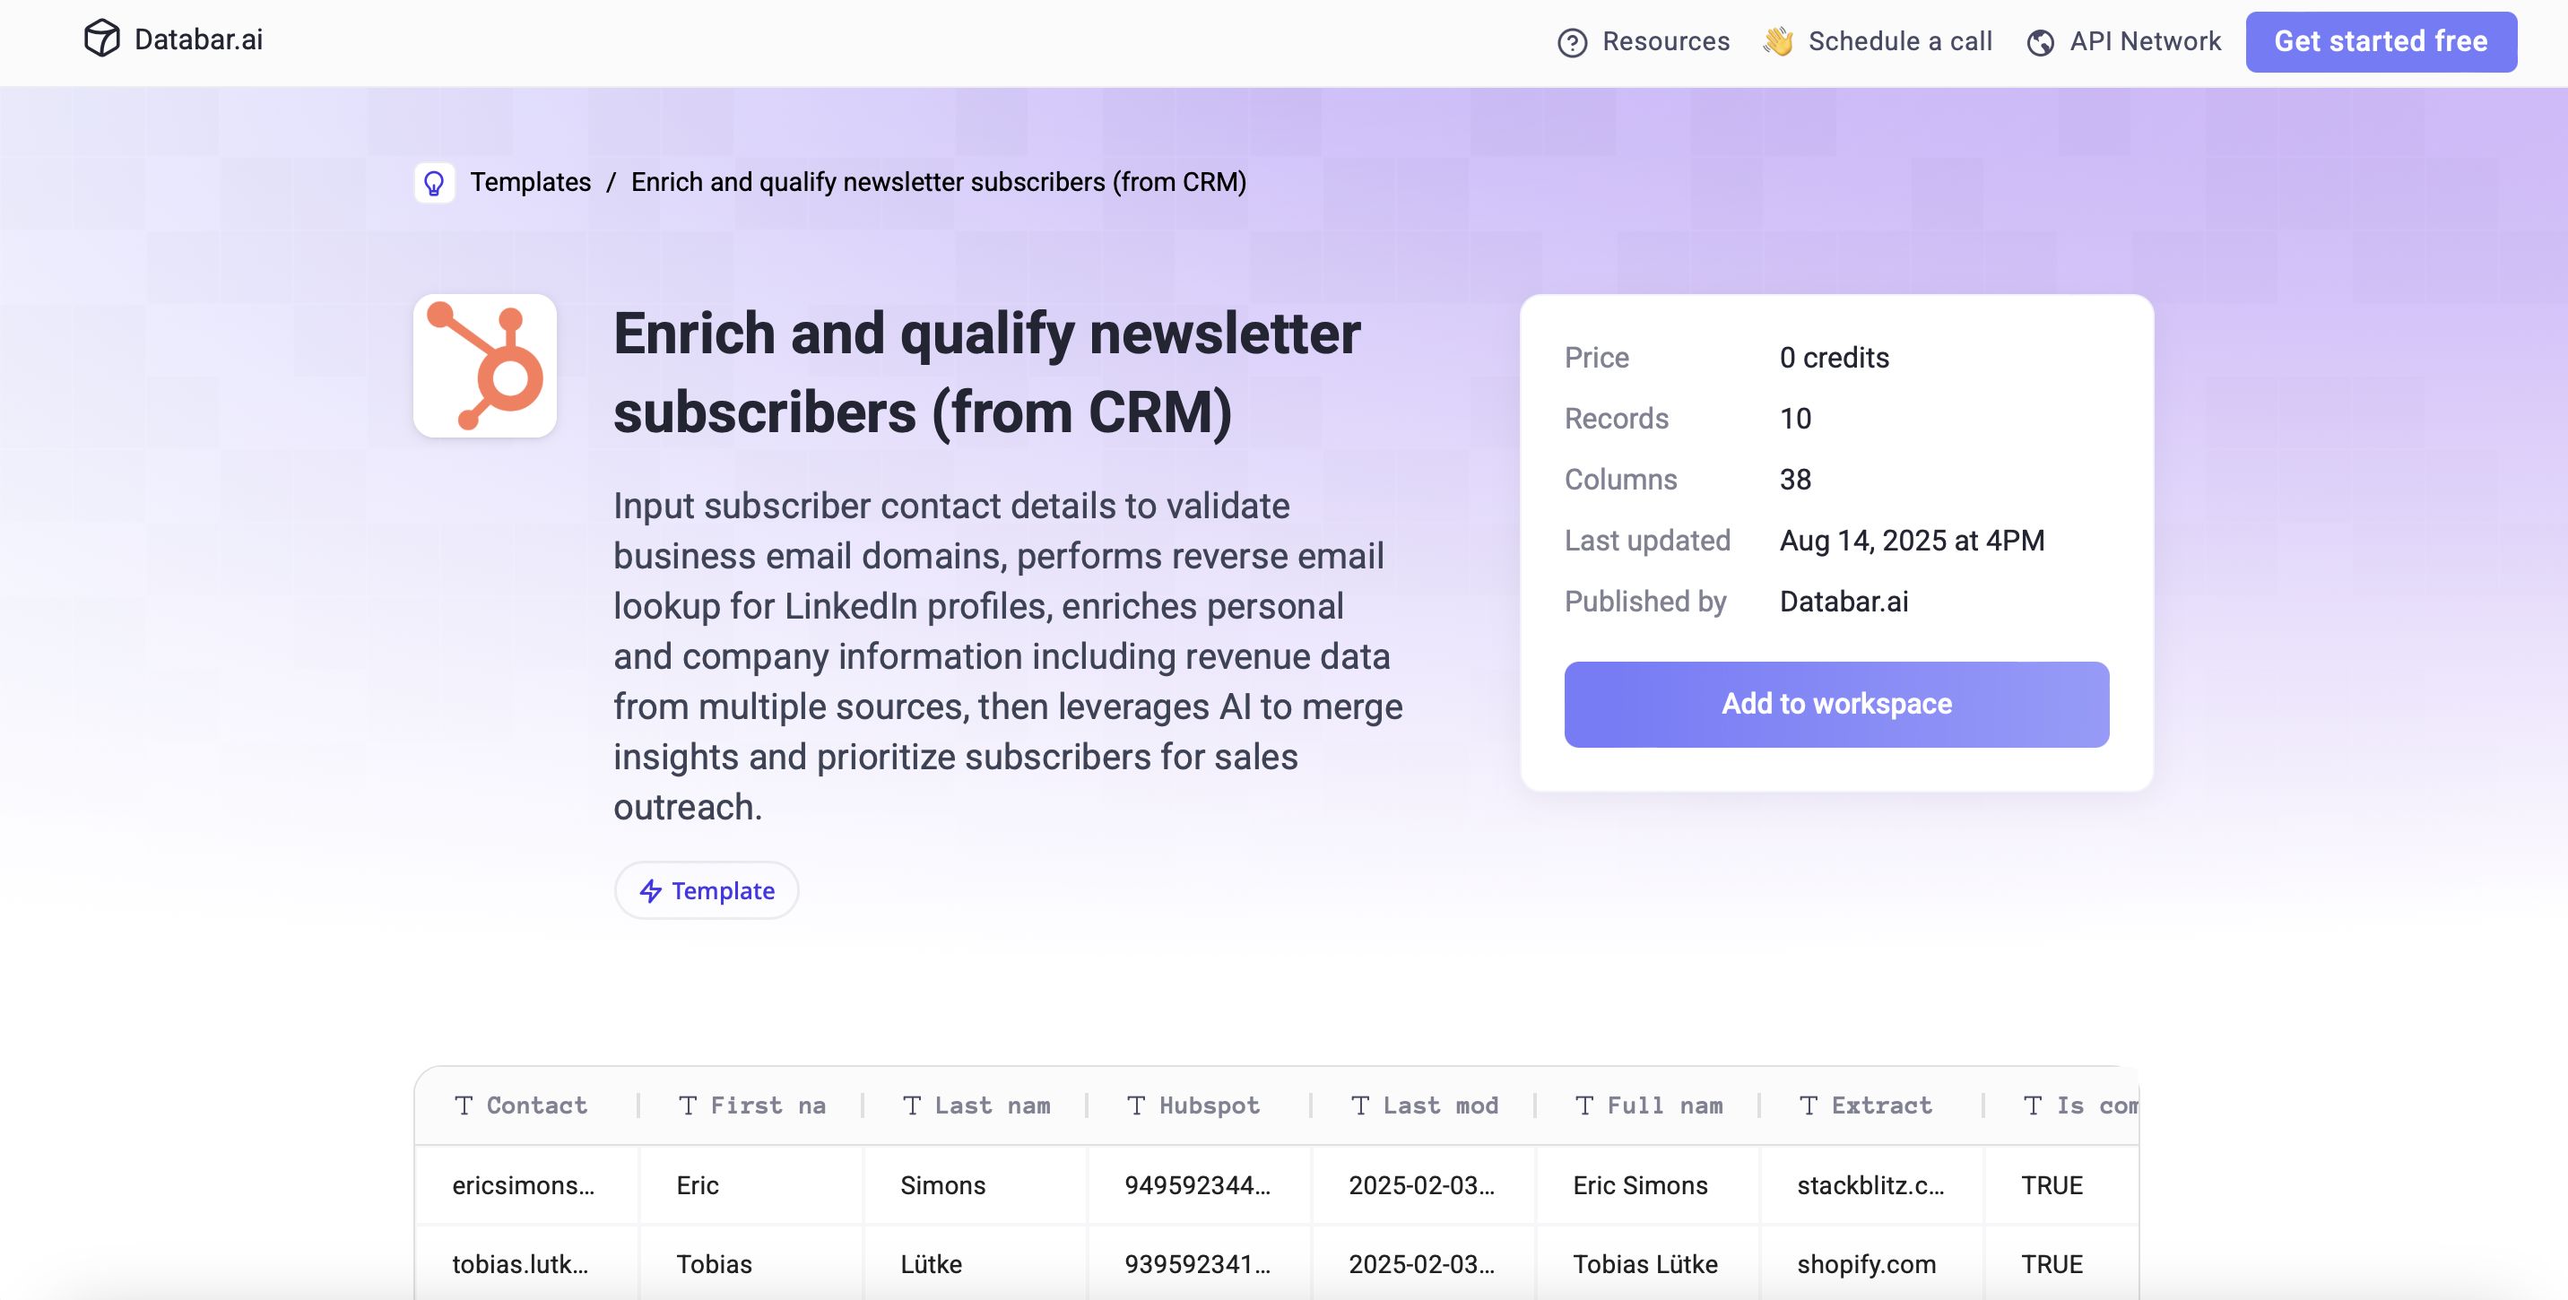Click the 949592344… Hubspot cell
Viewport: 2568px width, 1300px height.
point(1199,1185)
